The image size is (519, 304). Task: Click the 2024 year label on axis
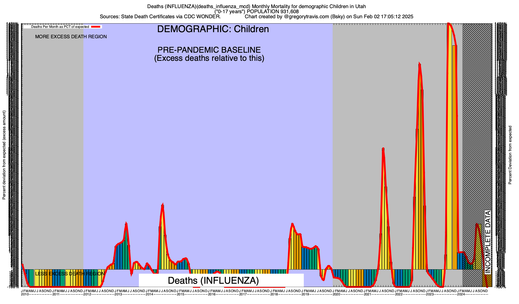461,295
